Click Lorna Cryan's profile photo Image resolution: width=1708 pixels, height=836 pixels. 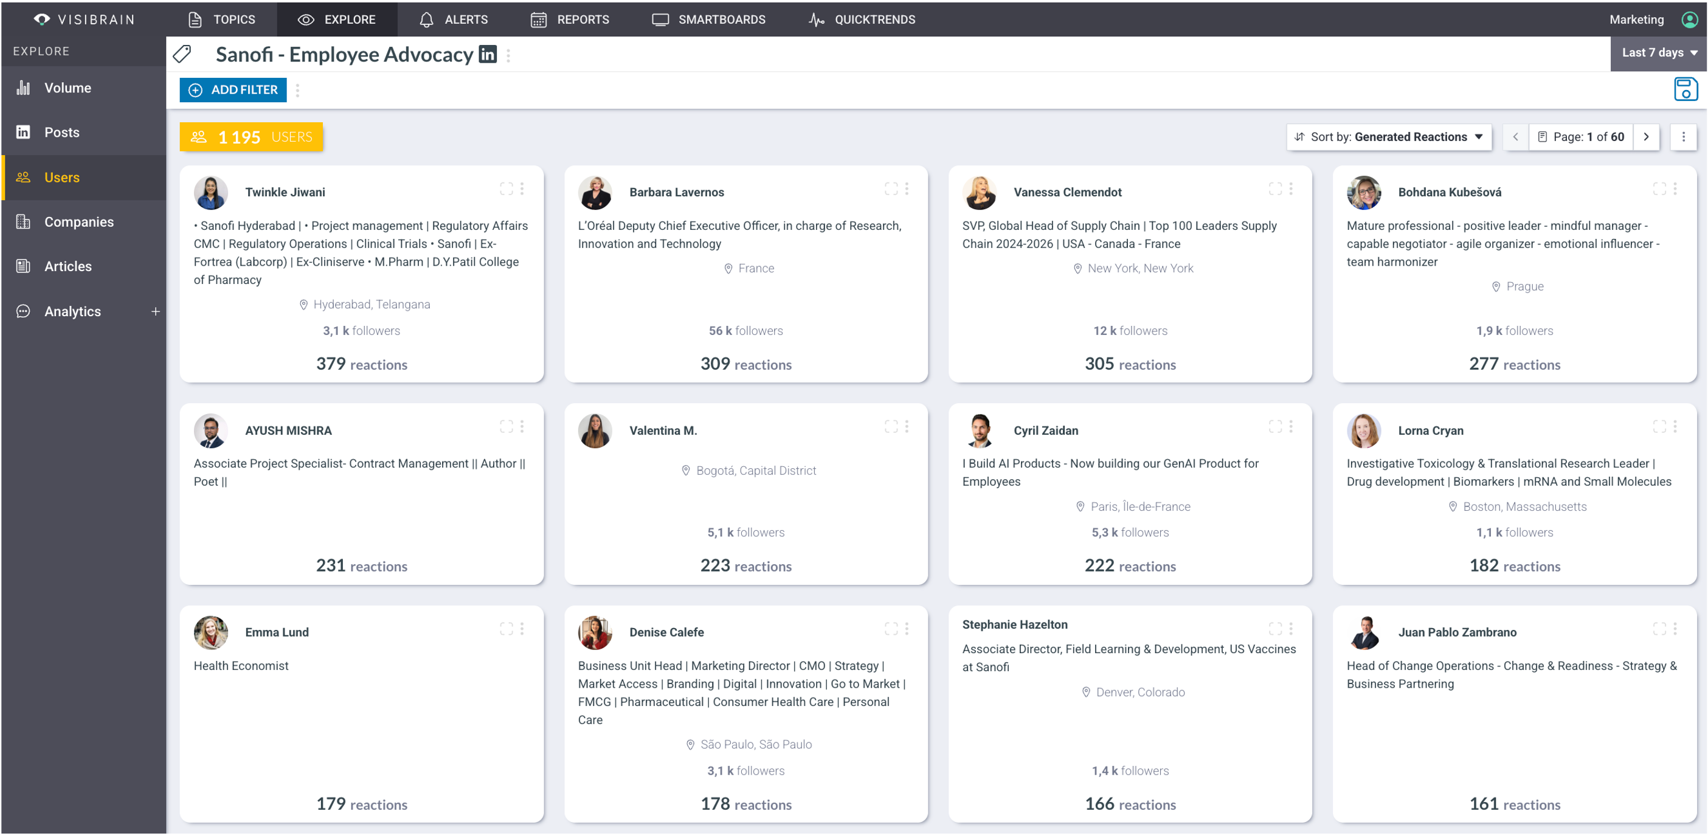pyautogui.click(x=1364, y=430)
